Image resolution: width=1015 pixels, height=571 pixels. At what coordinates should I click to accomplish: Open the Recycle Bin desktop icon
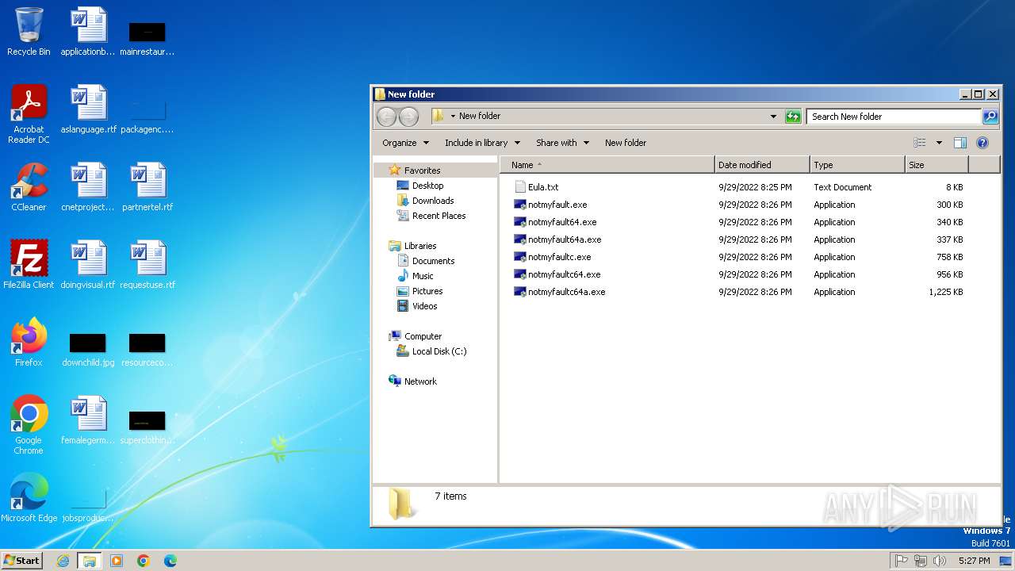point(29,32)
